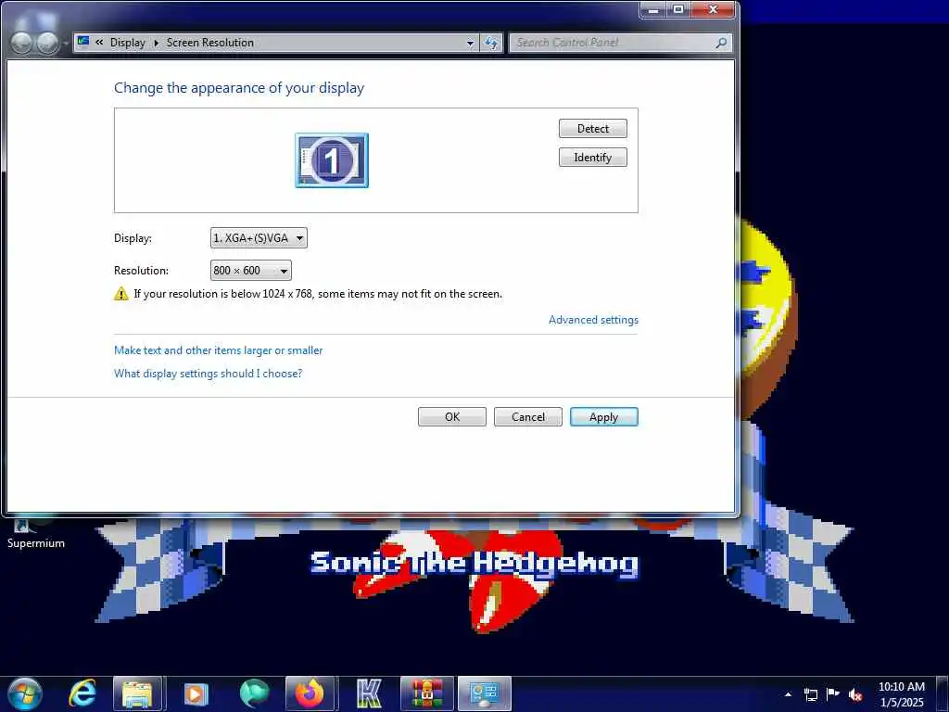Click the Control Panel icon in address bar
Image resolution: width=949 pixels, height=712 pixels.
pyautogui.click(x=83, y=42)
